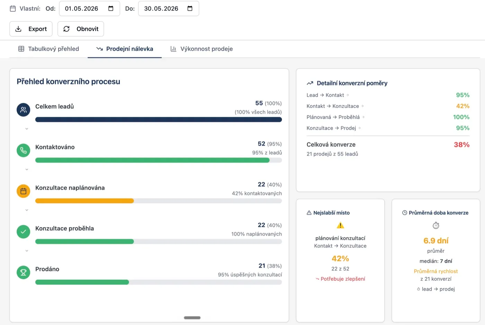
Task: Click the dark blue Celkem leadů progress bar
Action: coord(159,120)
